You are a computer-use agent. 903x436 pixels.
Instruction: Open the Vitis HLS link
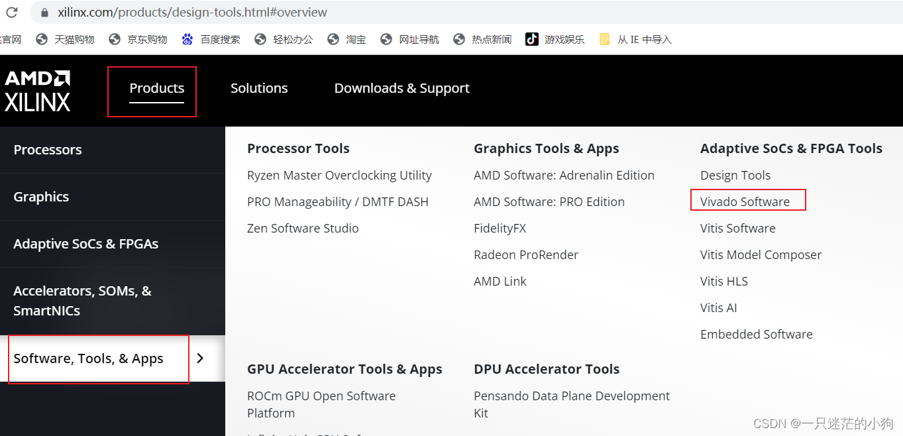pos(724,281)
